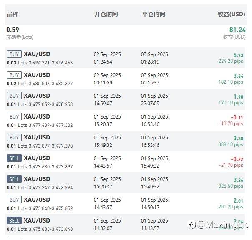Click the 190.10 pips result

(x=231, y=103)
